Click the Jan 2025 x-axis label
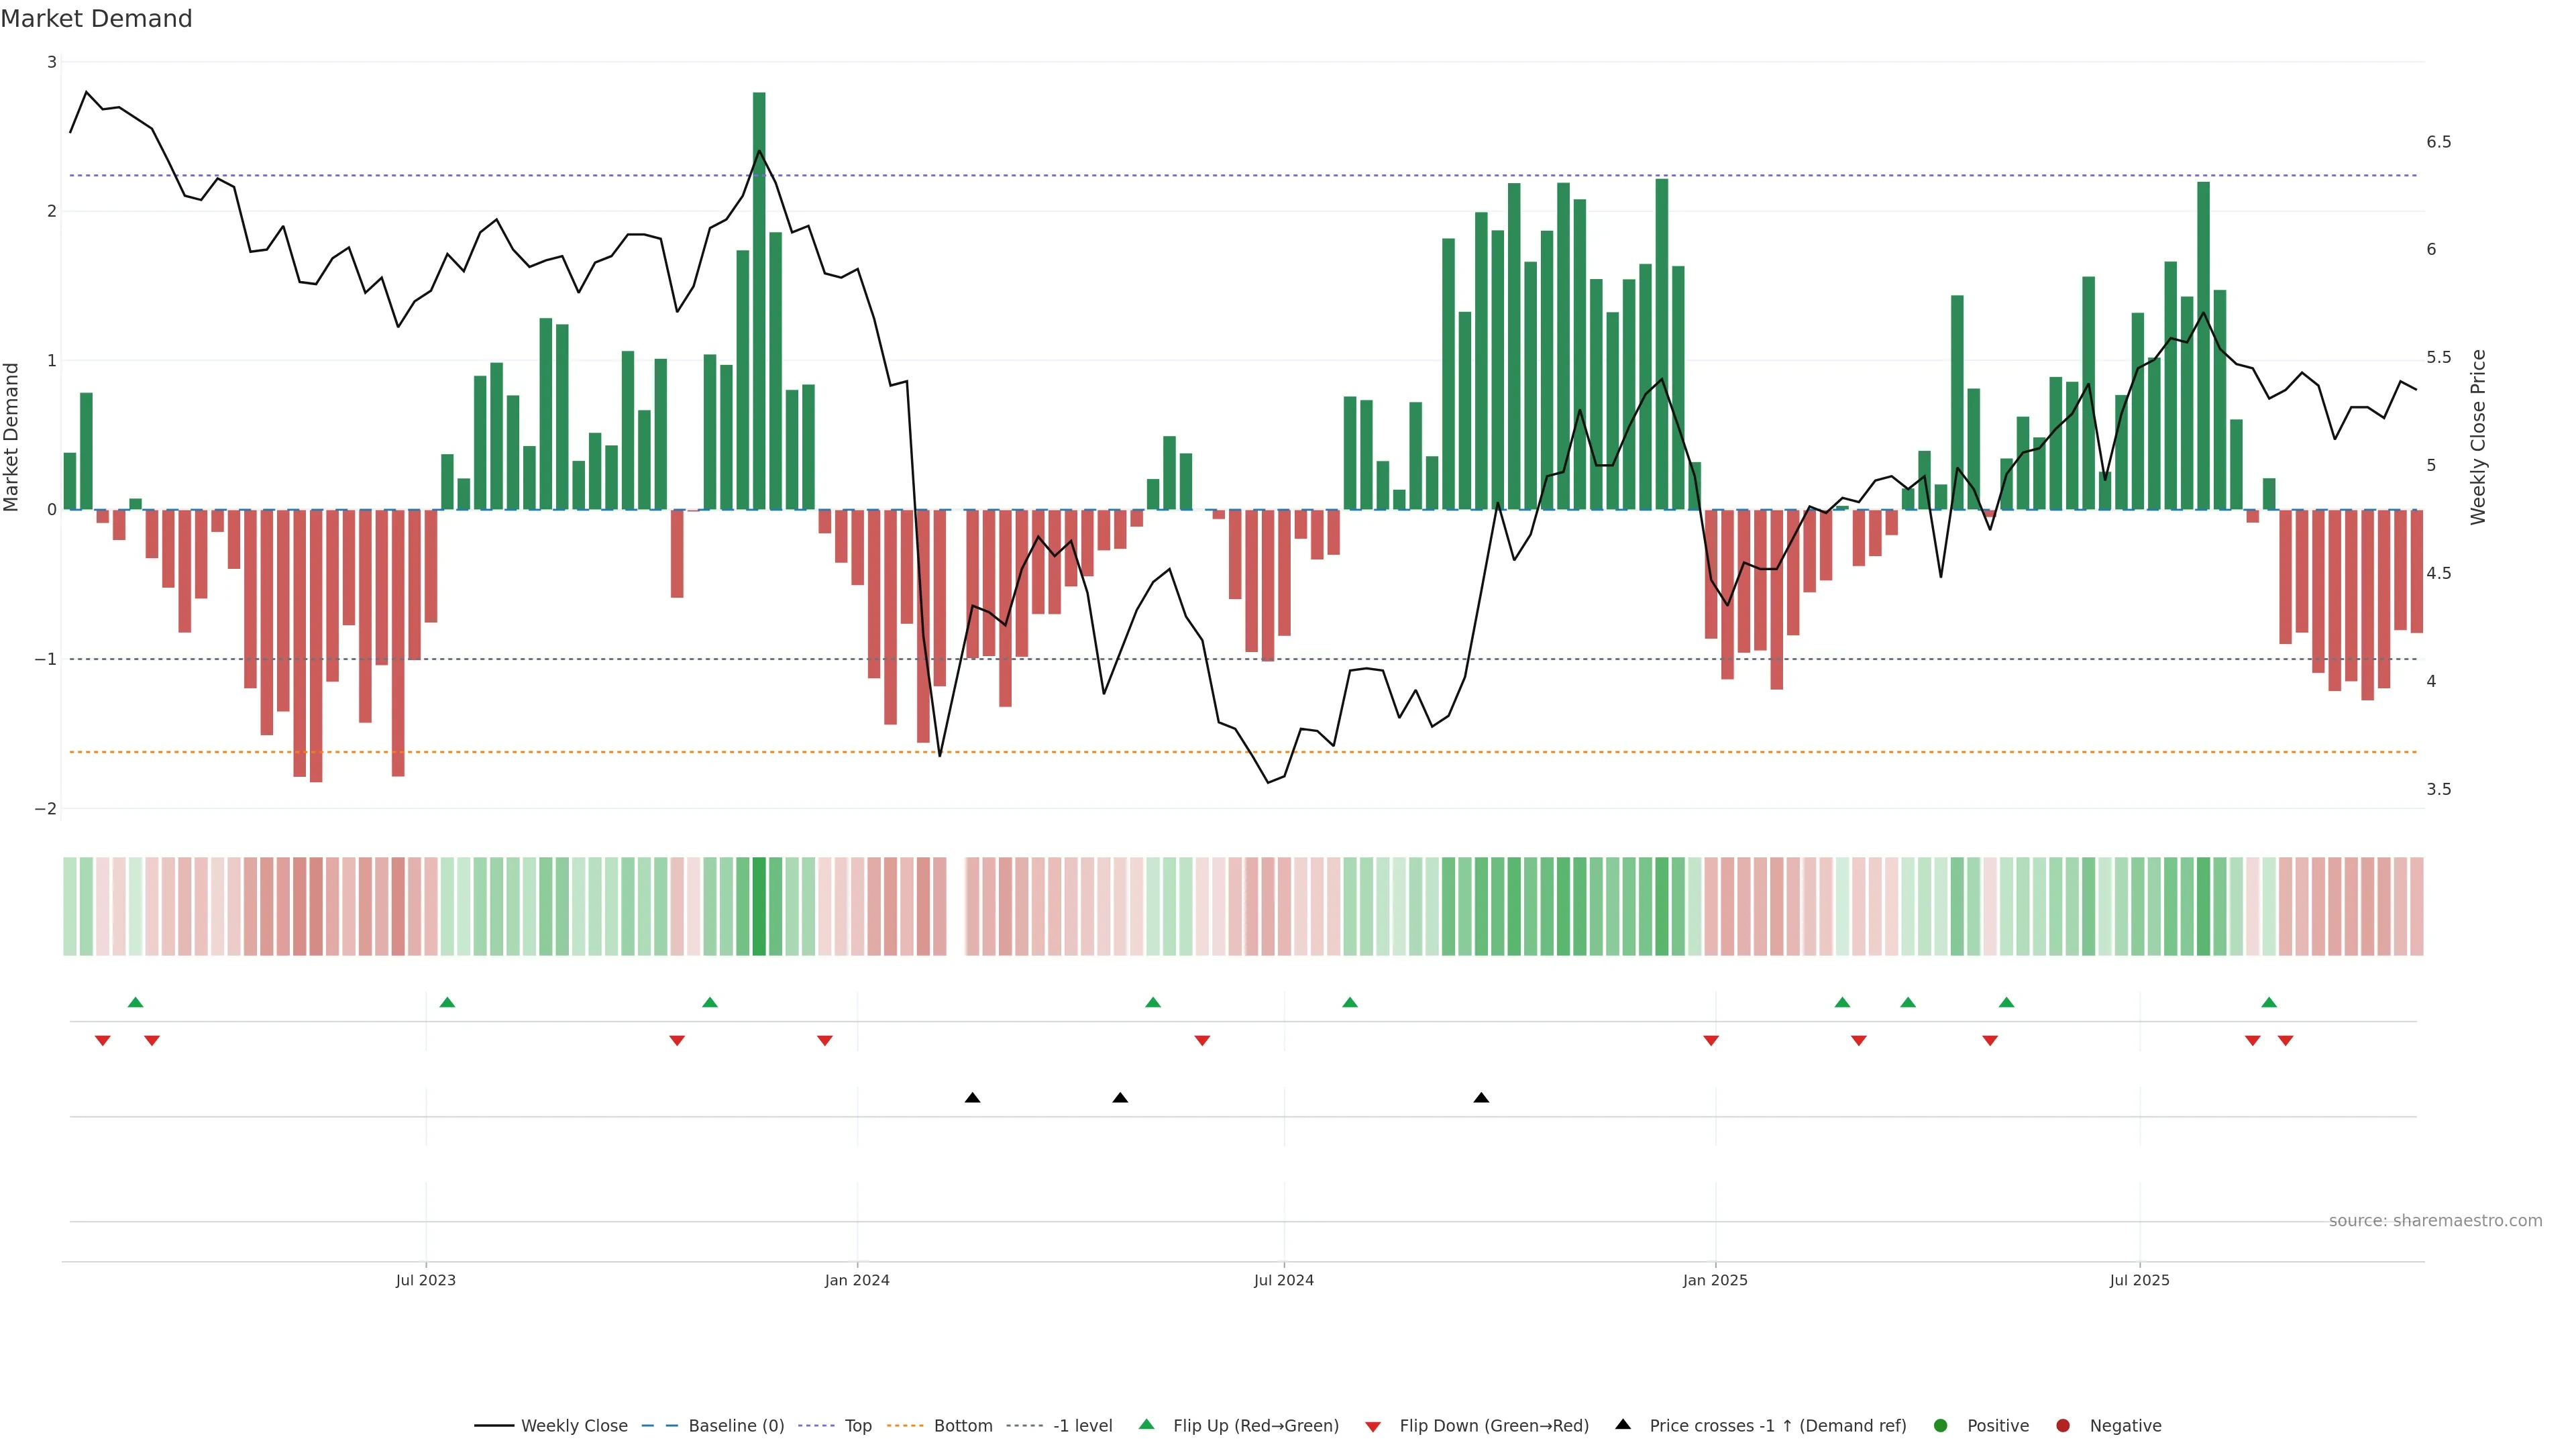This screenshot has width=2576, height=1449. [x=1715, y=1280]
